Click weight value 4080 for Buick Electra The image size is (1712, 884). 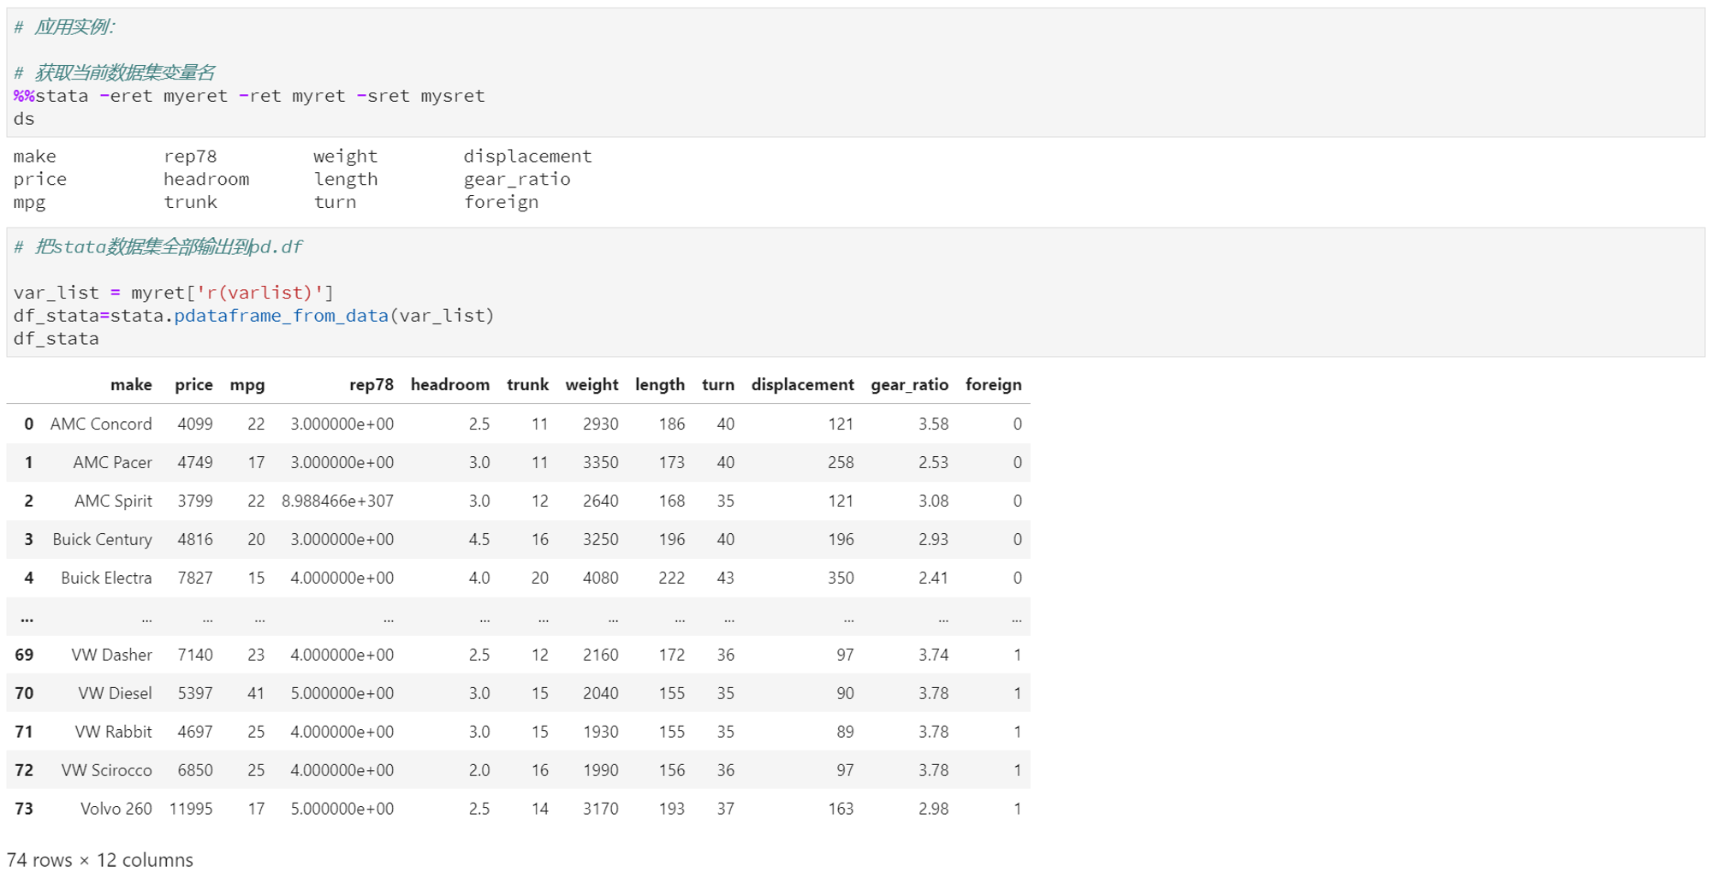(x=600, y=578)
